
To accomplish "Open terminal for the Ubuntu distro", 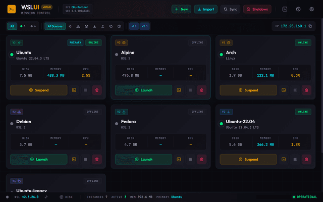I will (x=74, y=90).
